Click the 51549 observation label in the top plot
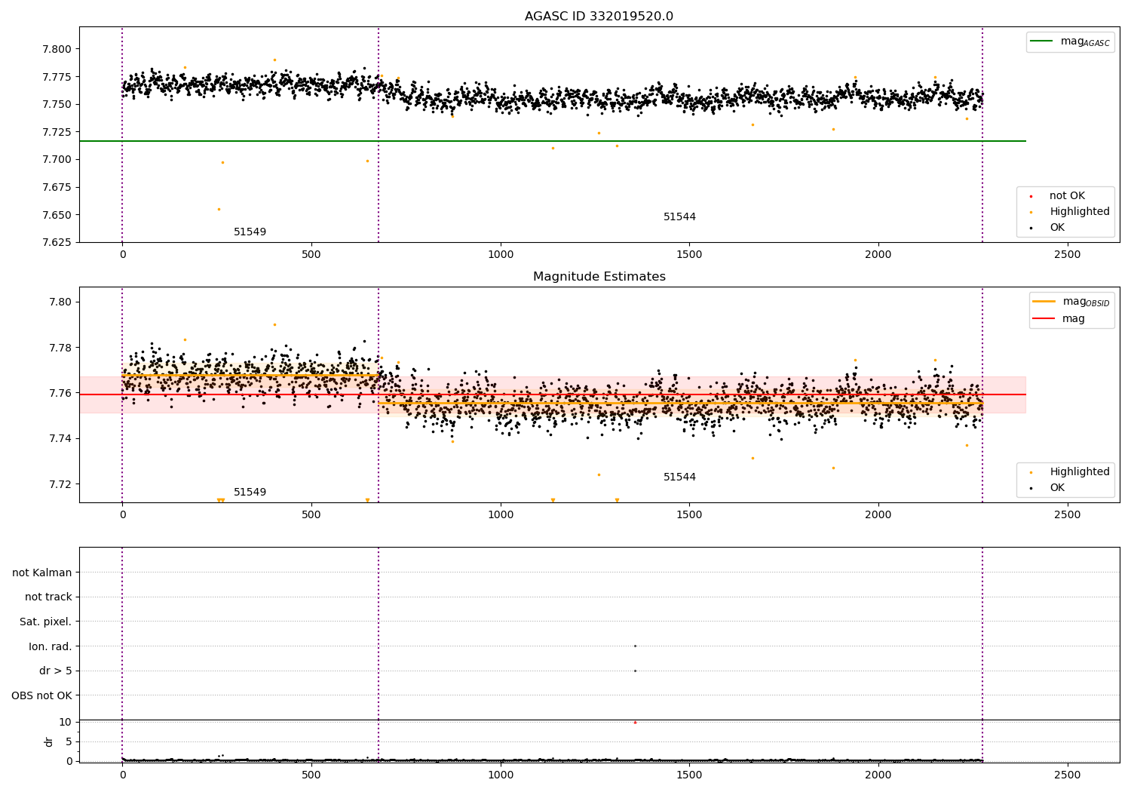This screenshot has height=792, width=1131. click(x=250, y=232)
